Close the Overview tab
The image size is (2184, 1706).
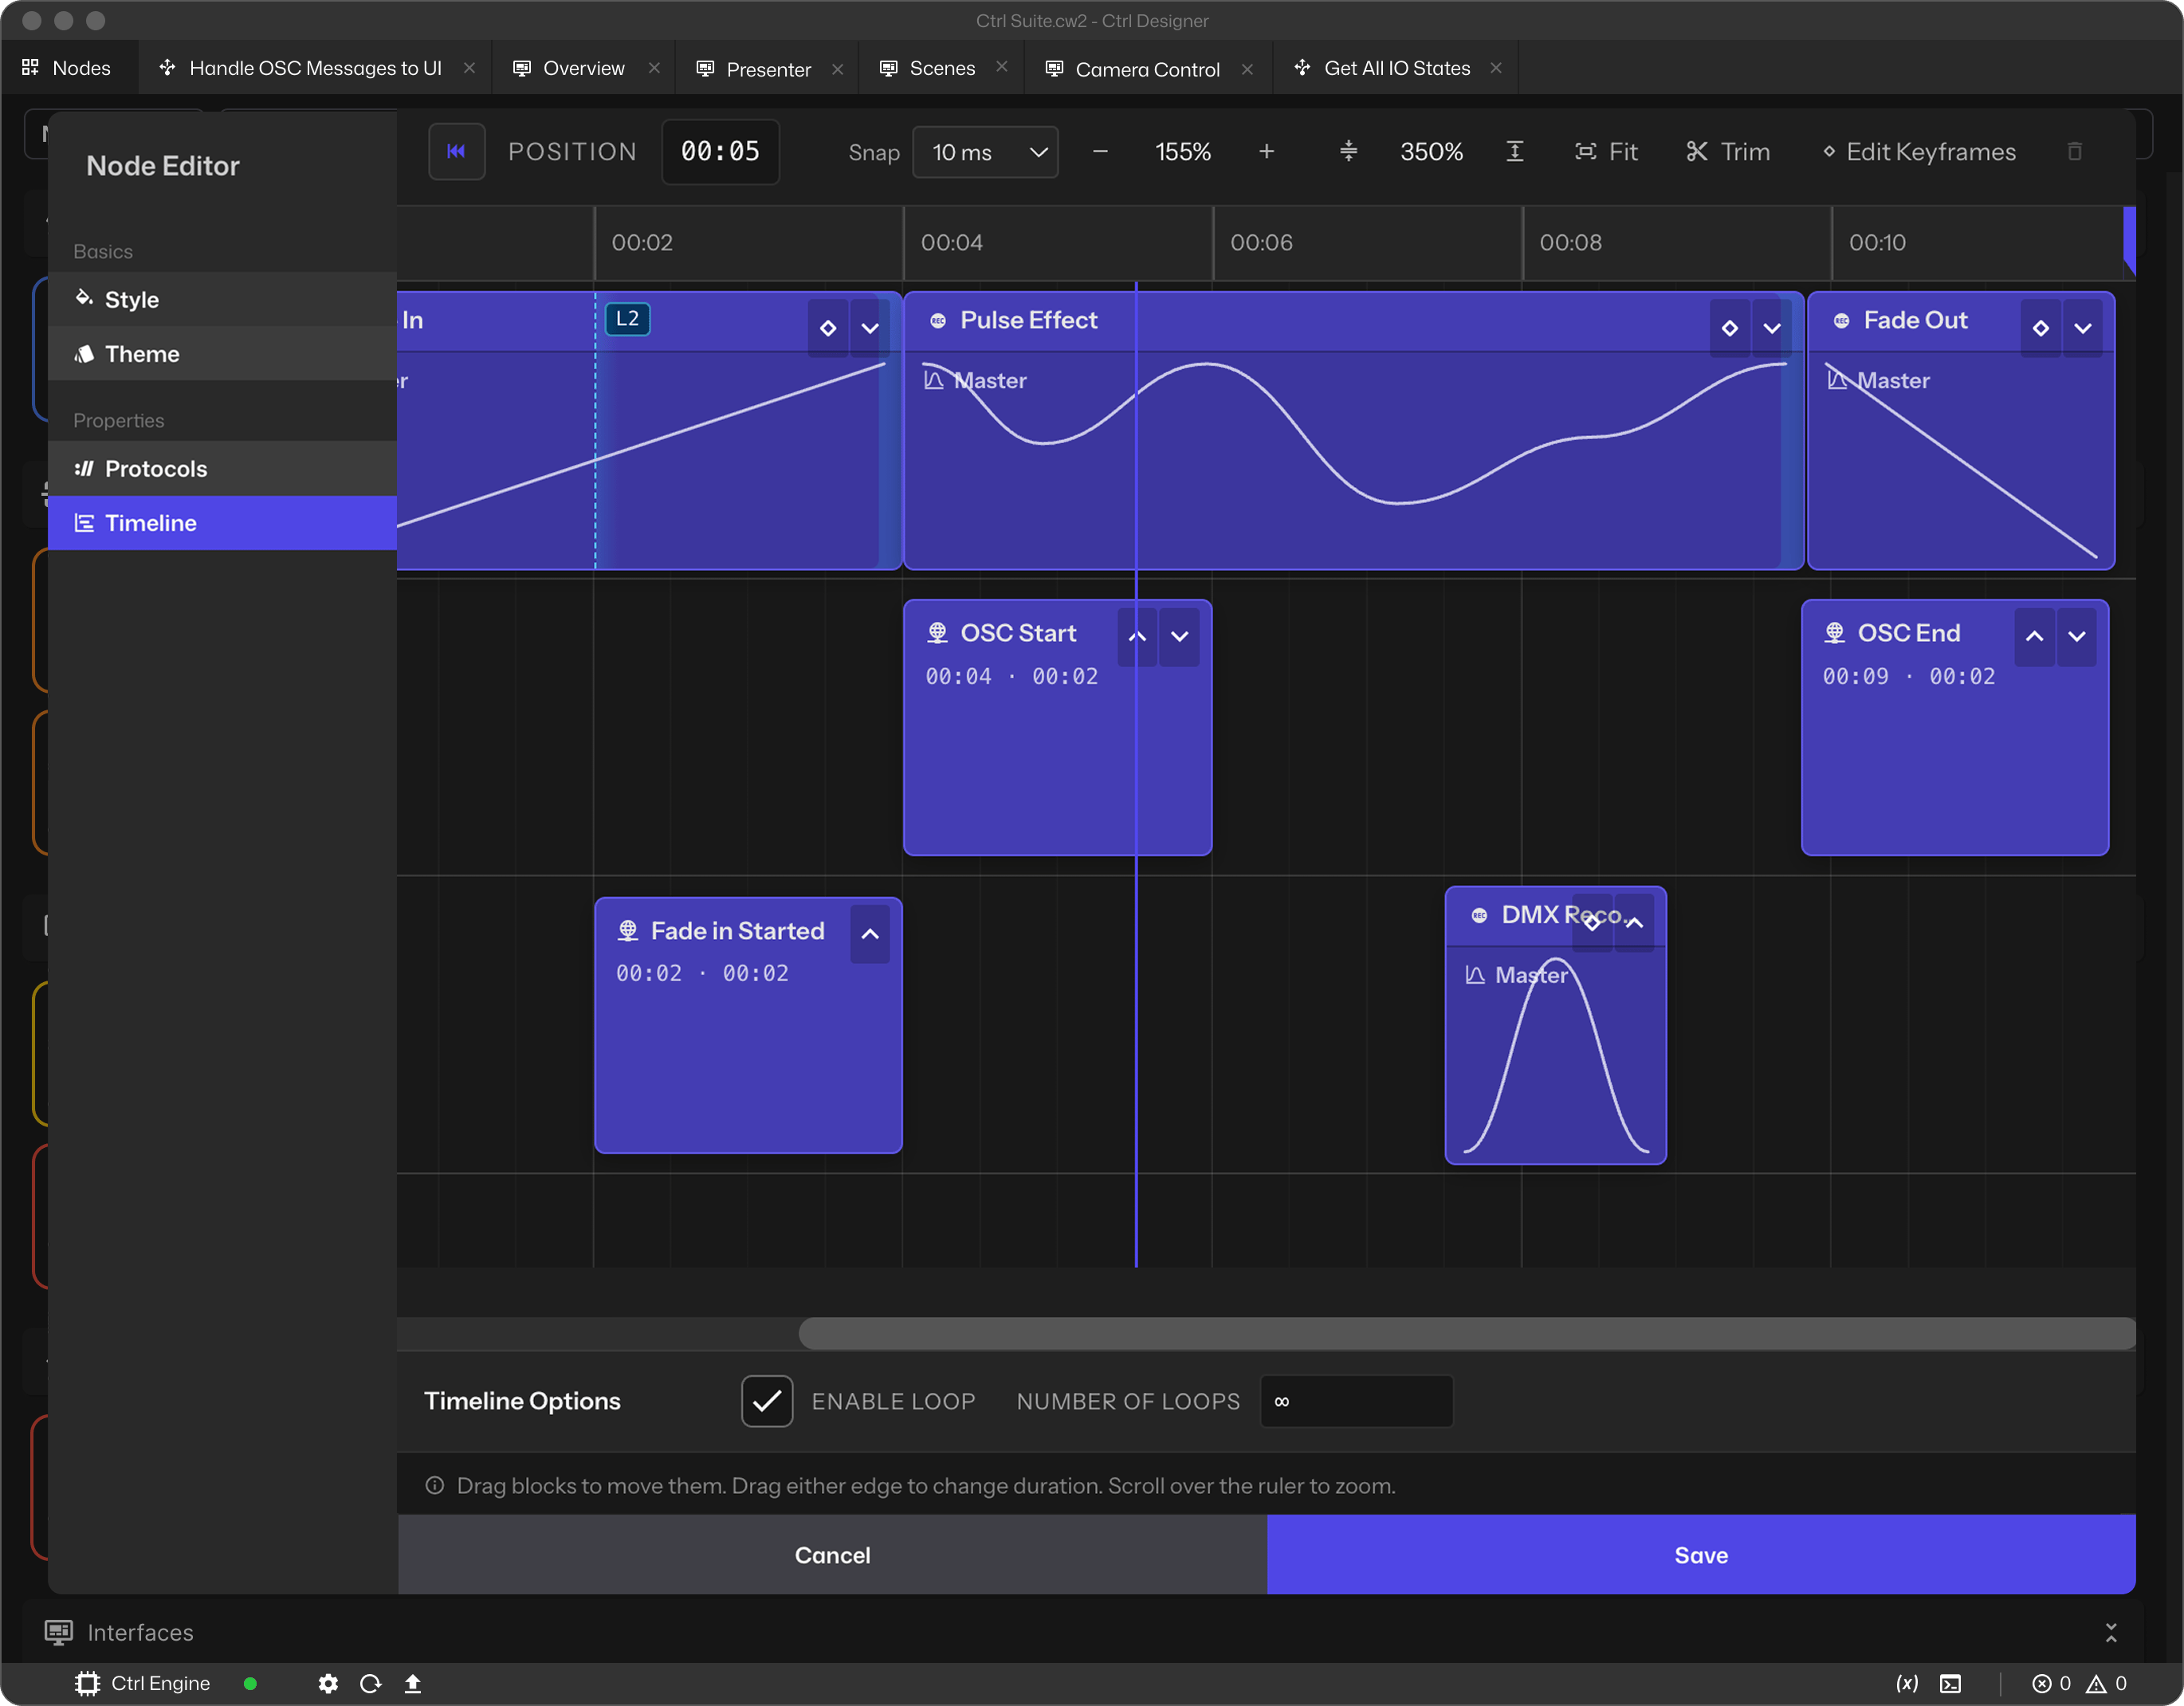654,68
